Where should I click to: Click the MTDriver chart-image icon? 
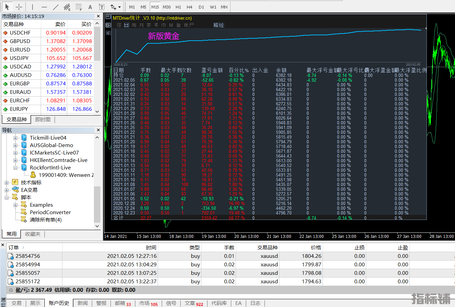pos(108,25)
